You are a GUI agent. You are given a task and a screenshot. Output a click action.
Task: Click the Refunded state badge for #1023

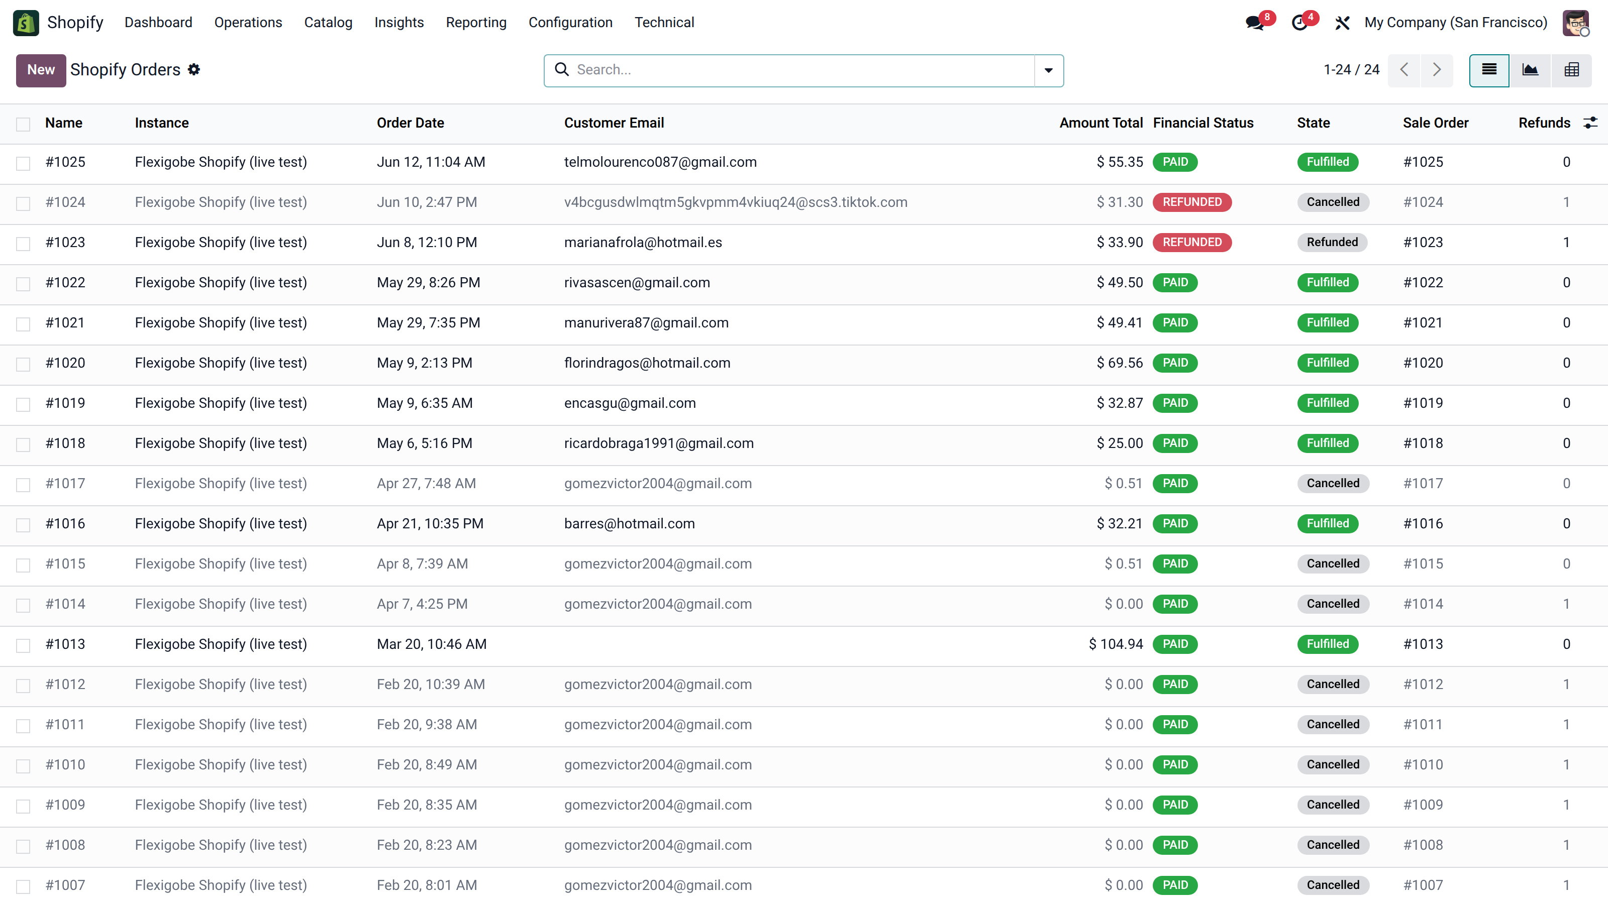click(1332, 242)
